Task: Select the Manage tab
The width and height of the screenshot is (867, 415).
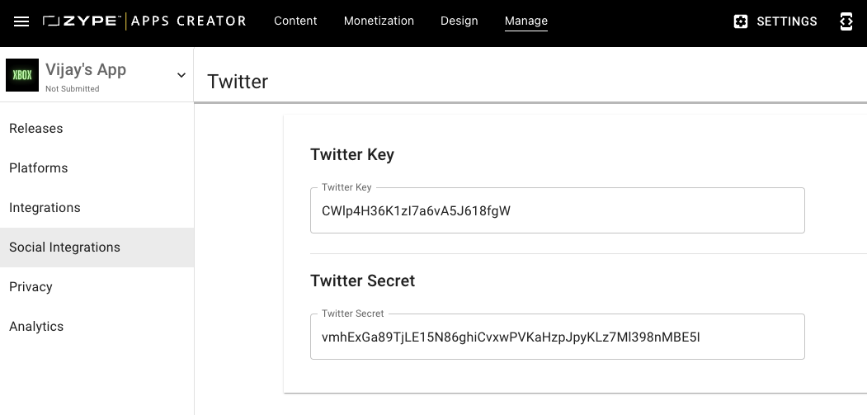Action: pos(525,21)
